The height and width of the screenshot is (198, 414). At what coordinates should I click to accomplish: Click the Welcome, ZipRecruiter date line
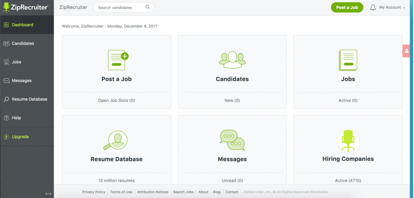tap(110, 26)
